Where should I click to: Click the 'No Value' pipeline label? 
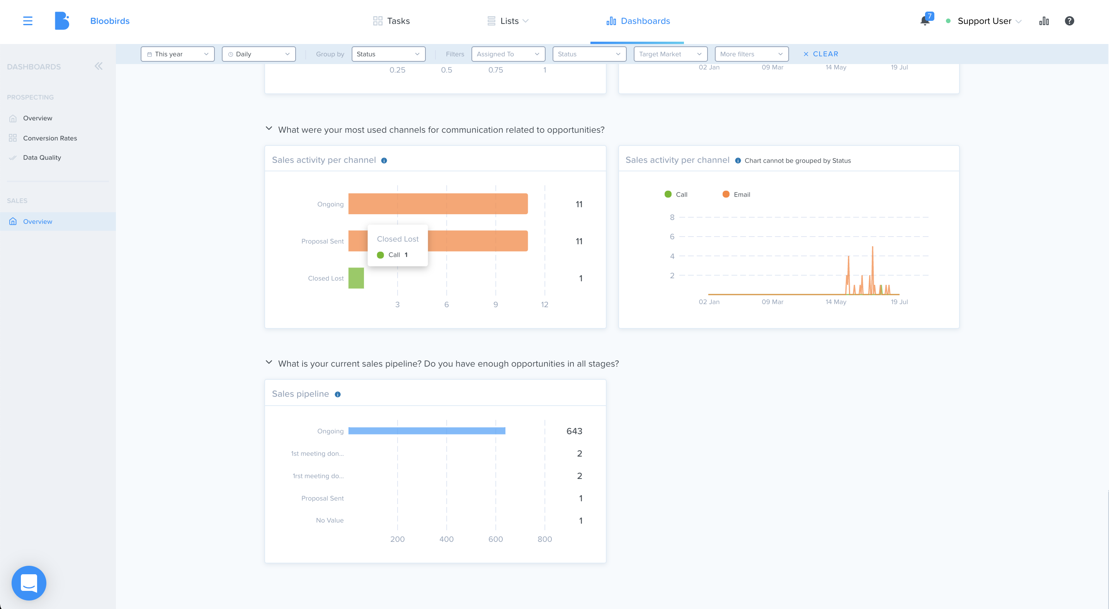coord(330,520)
